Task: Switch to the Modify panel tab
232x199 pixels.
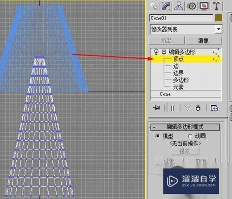Action: (x=166, y=6)
